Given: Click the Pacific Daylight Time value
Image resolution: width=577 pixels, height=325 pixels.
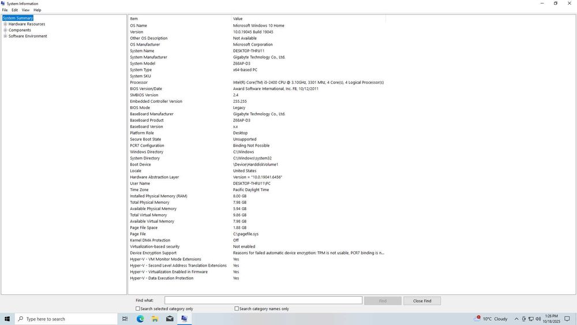Looking at the screenshot, I should (250, 189).
